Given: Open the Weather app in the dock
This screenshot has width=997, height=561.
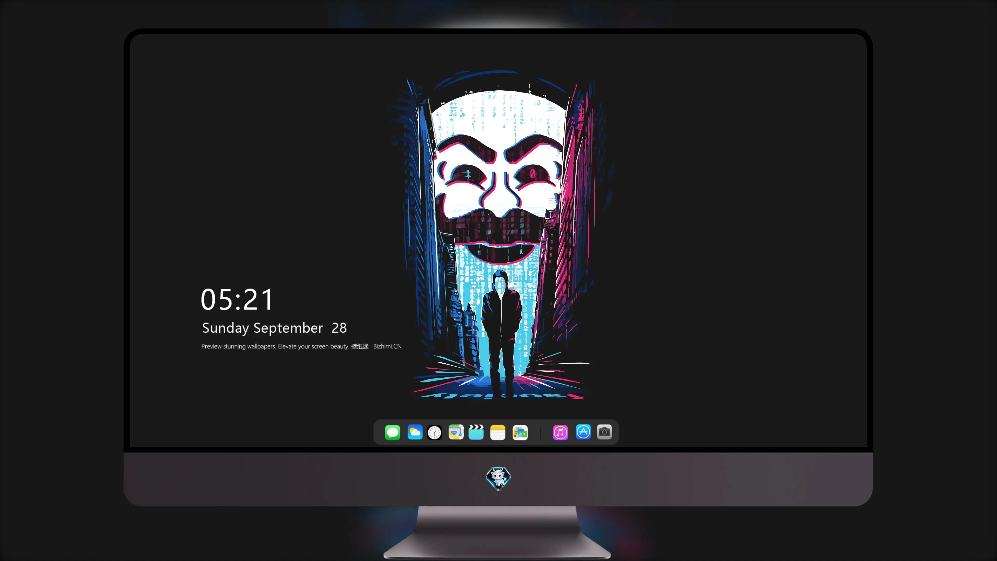Looking at the screenshot, I should coord(415,432).
